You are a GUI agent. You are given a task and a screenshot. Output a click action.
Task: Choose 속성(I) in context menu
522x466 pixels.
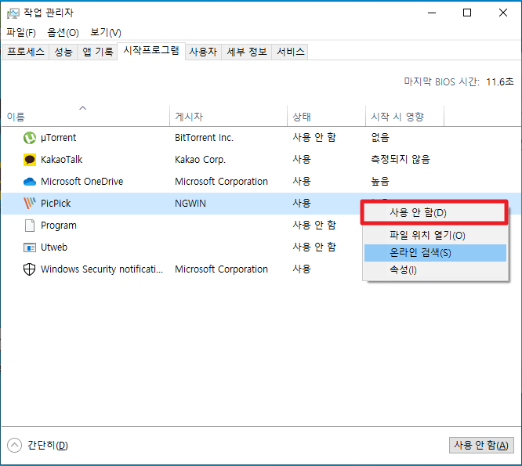pyautogui.click(x=435, y=269)
